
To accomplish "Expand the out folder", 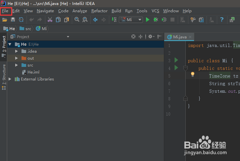I will (x=16, y=58).
